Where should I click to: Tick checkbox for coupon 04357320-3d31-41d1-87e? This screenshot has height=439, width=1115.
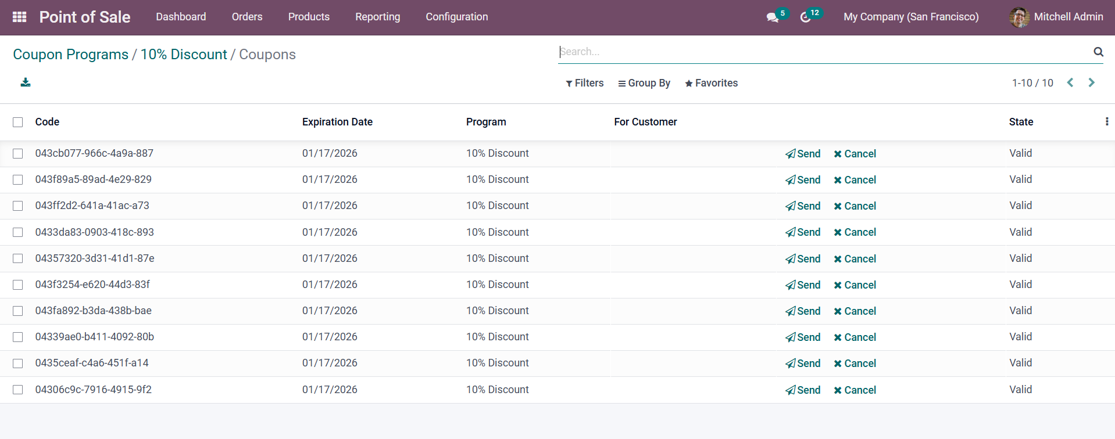(x=18, y=258)
